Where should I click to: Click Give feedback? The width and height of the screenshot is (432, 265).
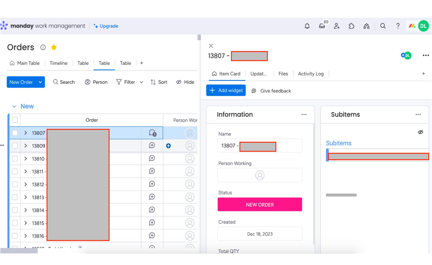[x=271, y=91]
